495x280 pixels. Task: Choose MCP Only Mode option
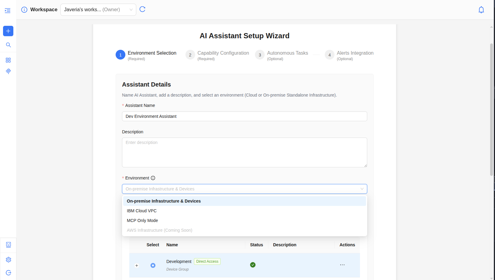pyautogui.click(x=142, y=220)
